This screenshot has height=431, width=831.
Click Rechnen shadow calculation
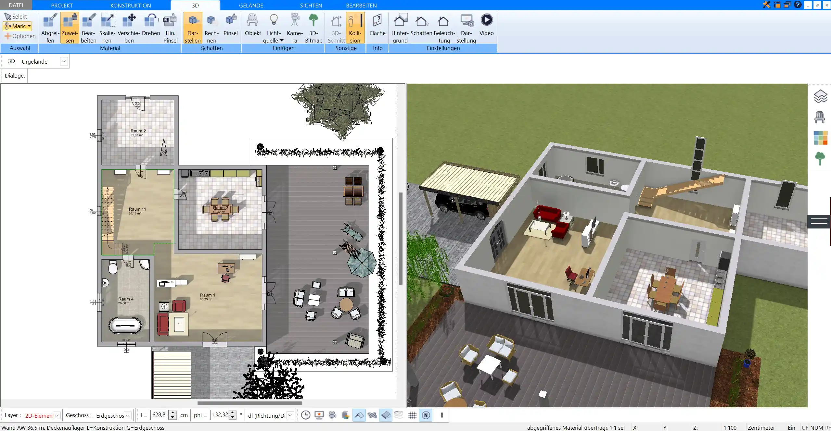point(211,28)
